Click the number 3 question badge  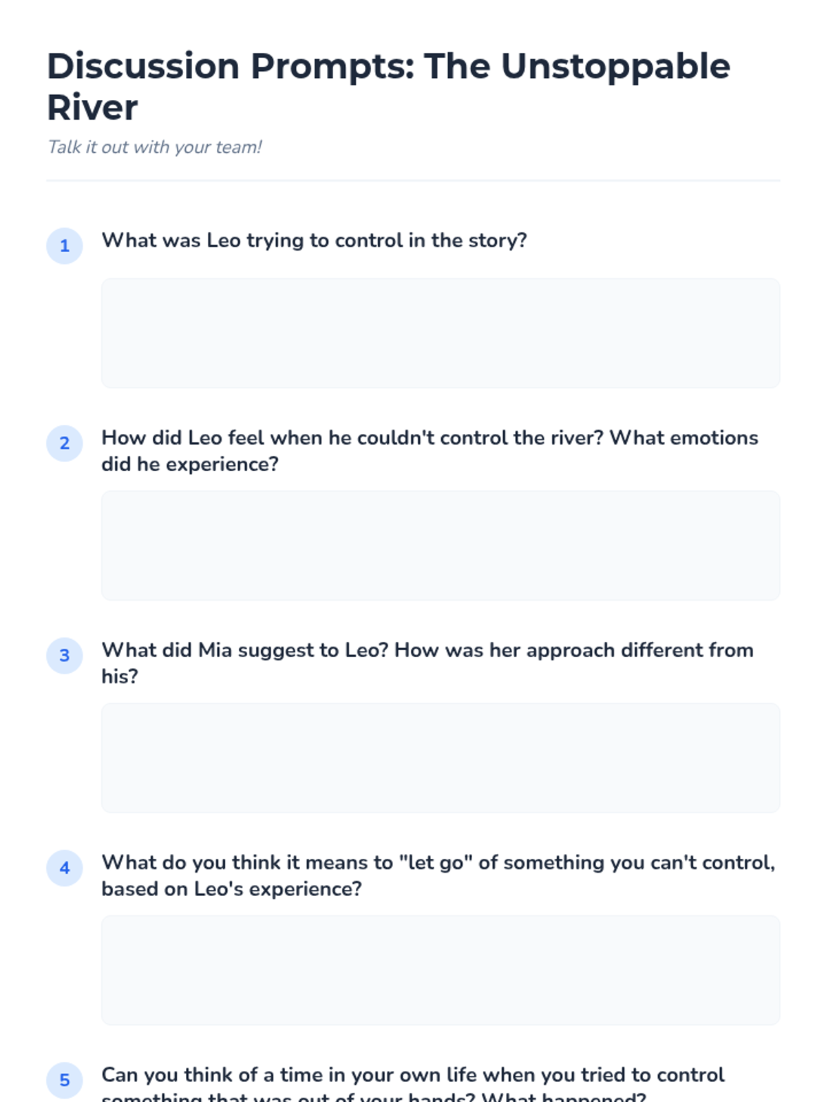[65, 656]
